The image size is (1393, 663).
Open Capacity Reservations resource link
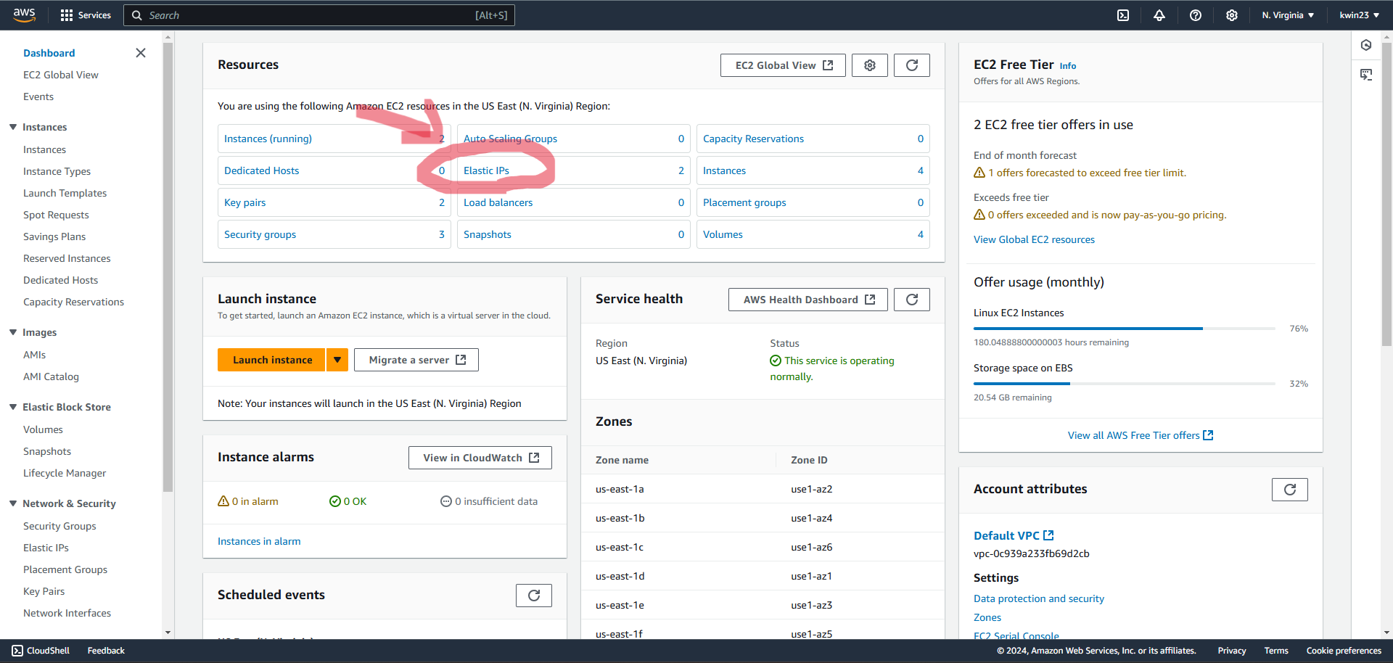(x=753, y=139)
